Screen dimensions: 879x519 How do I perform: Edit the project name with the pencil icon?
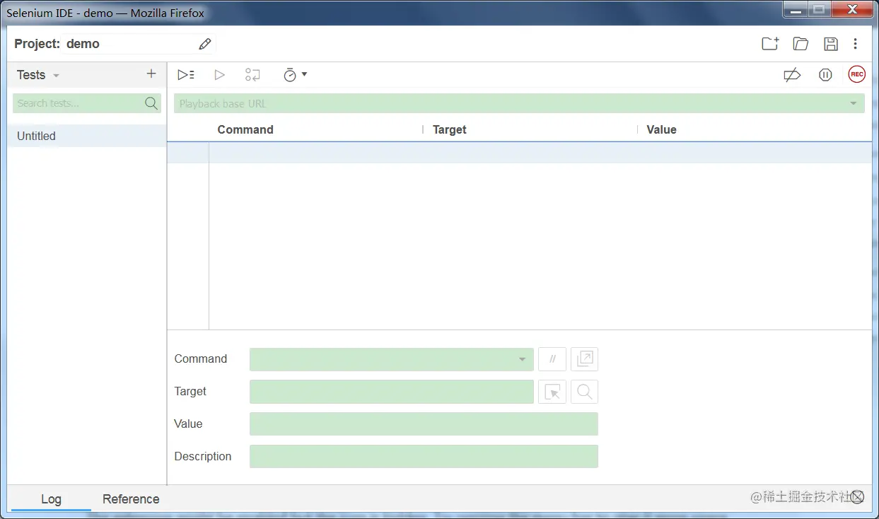tap(205, 44)
